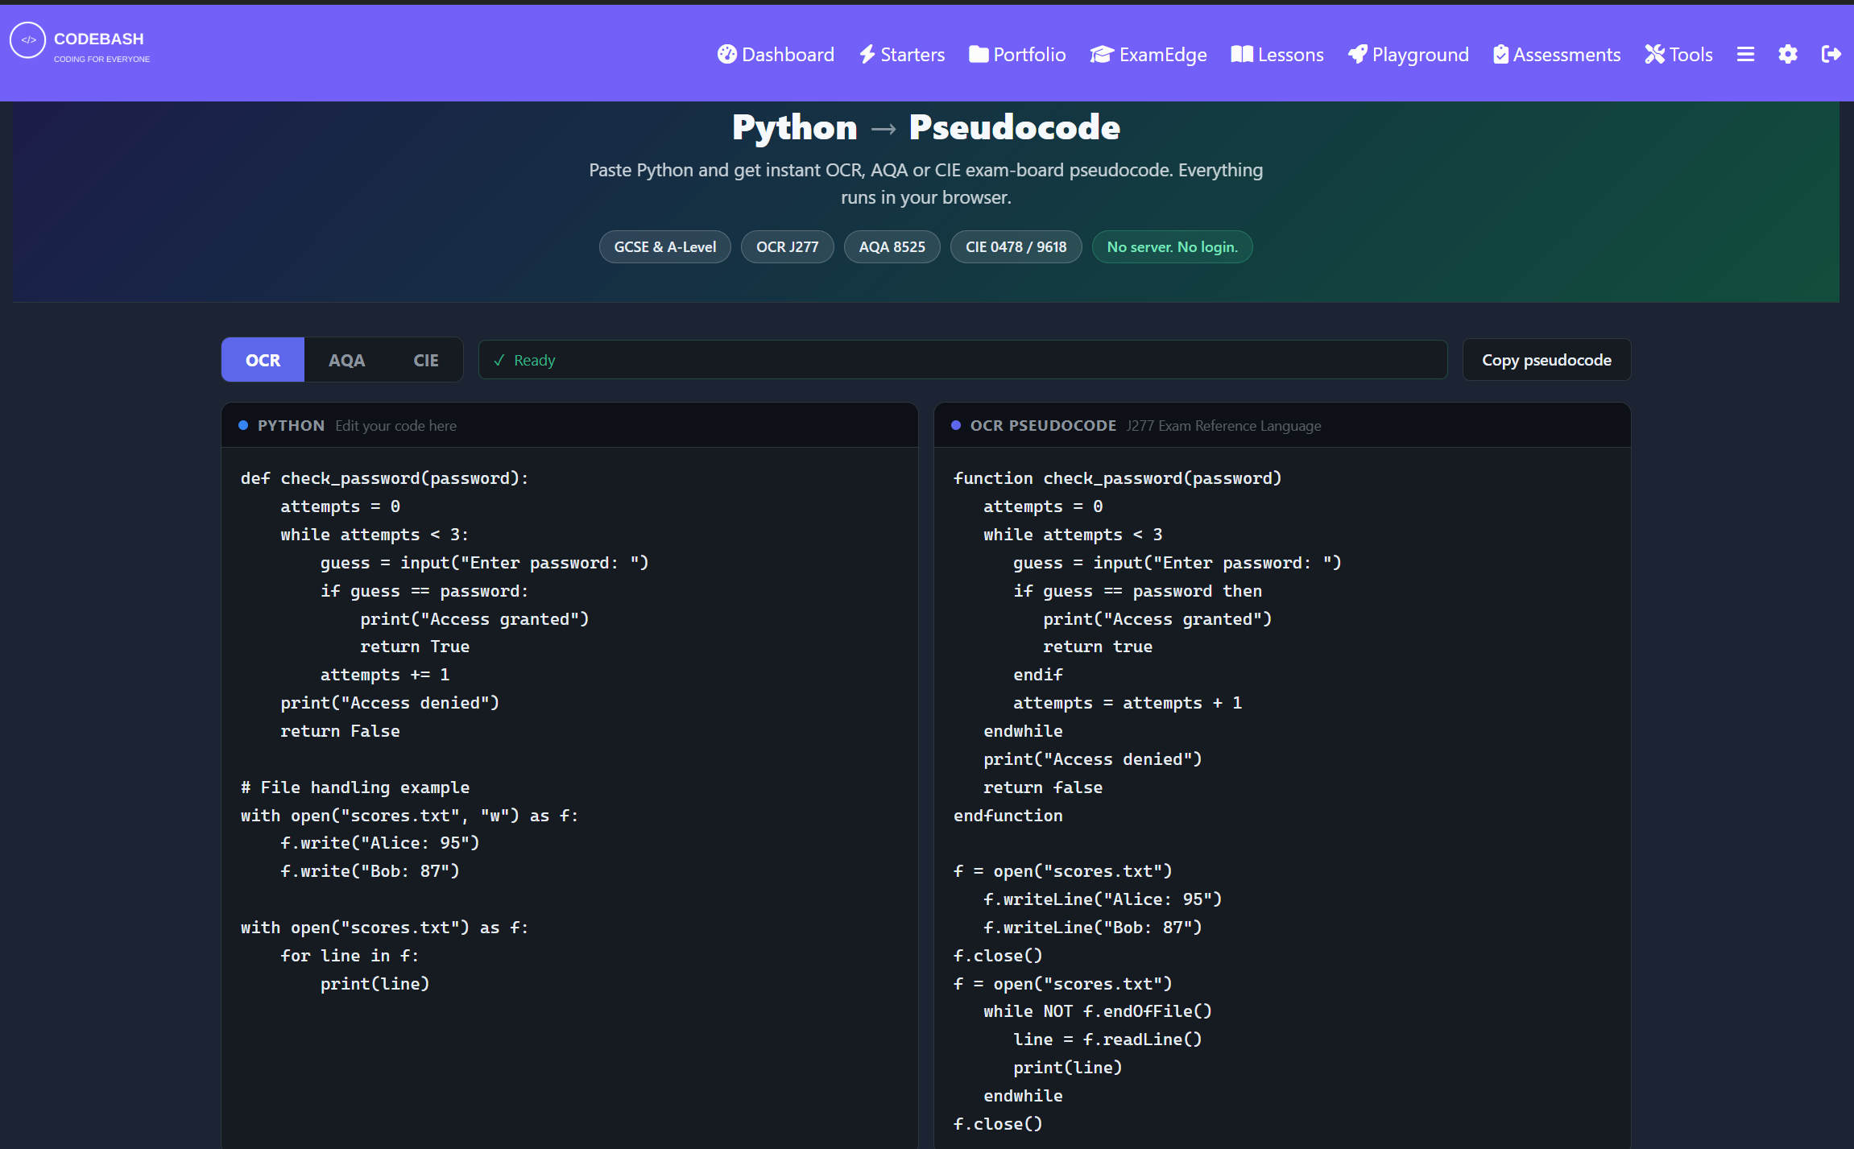The image size is (1854, 1149).
Task: Click the PYTHON panel header label
Action: tap(291, 425)
